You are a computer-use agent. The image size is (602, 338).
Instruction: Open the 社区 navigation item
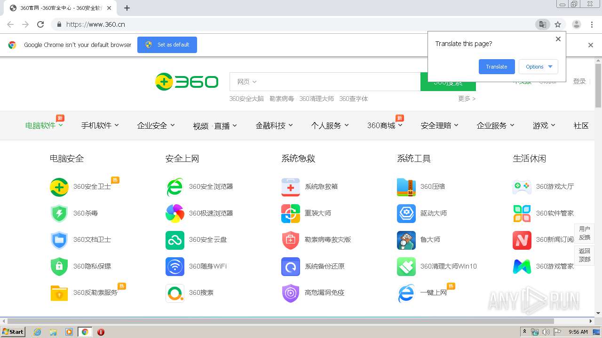pos(581,125)
